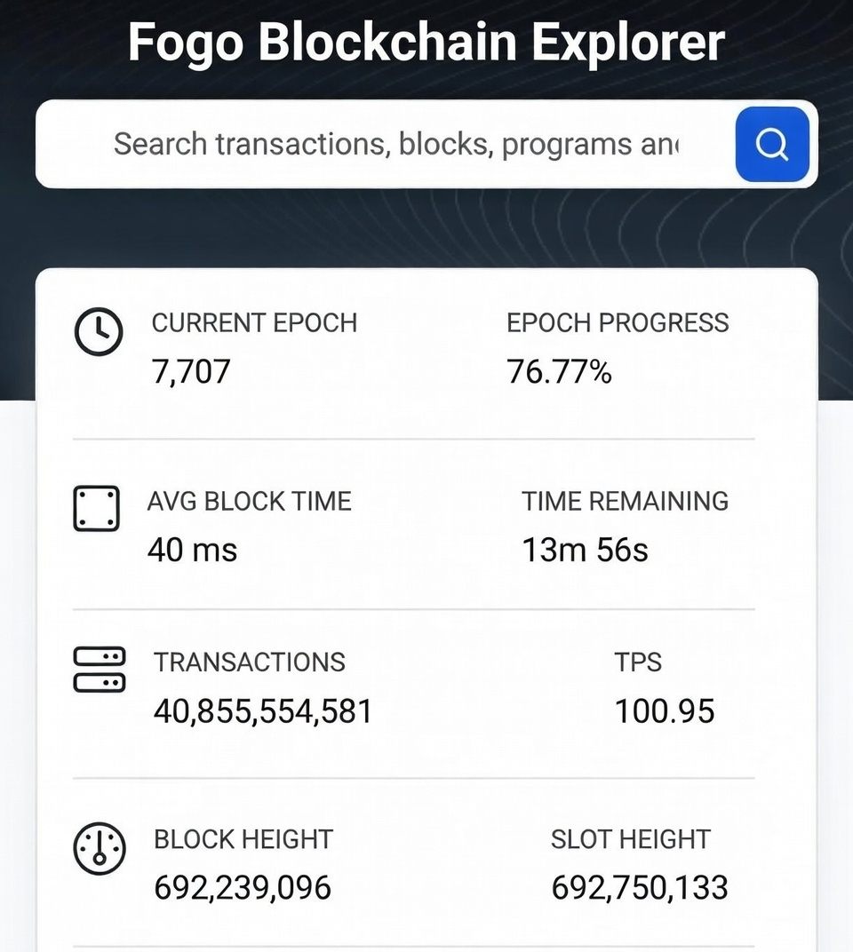
Task: Click the 76.77% epoch progress value
Action: point(559,371)
